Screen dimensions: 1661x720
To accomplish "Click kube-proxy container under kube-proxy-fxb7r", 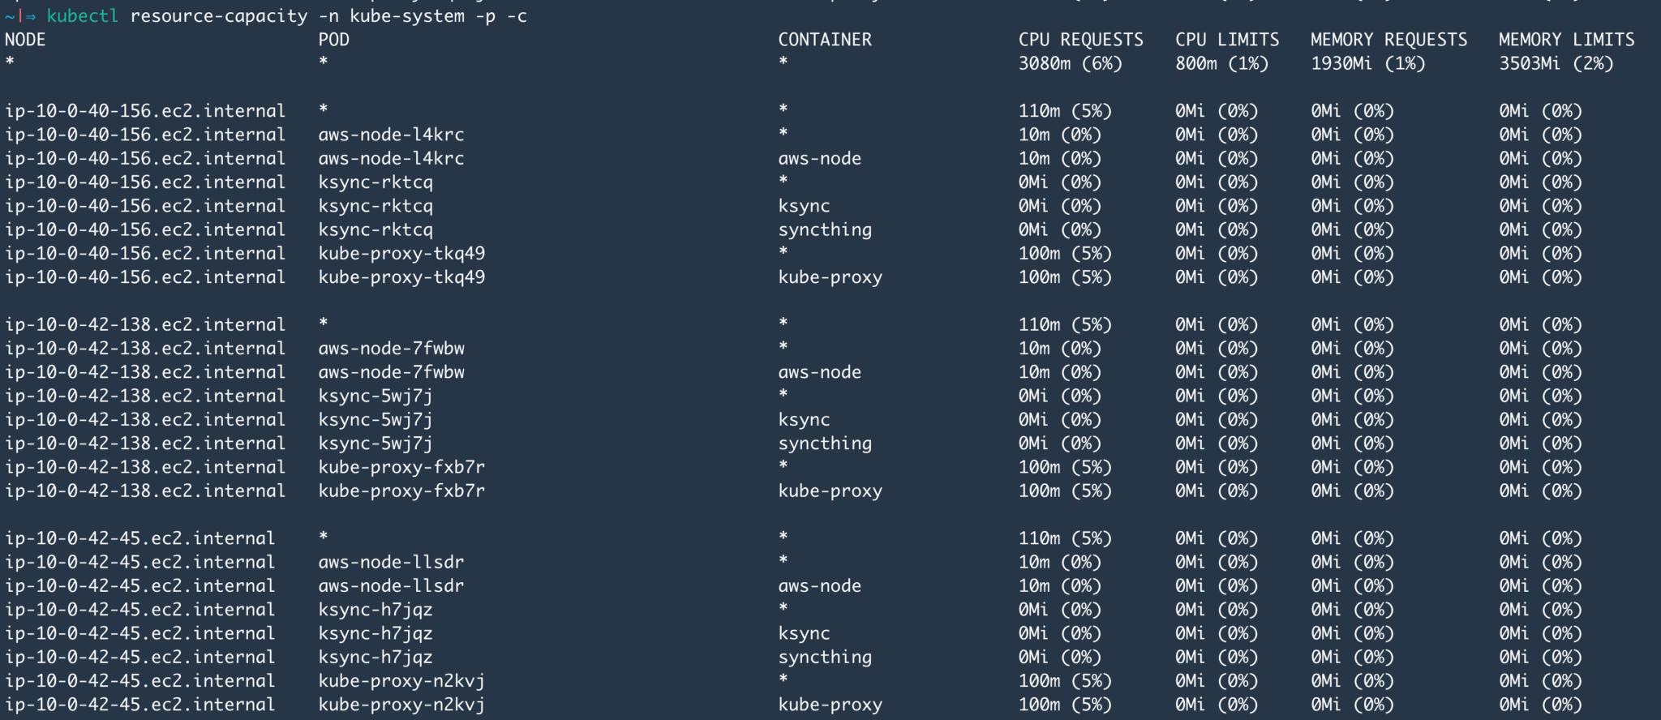I will 830,491.
